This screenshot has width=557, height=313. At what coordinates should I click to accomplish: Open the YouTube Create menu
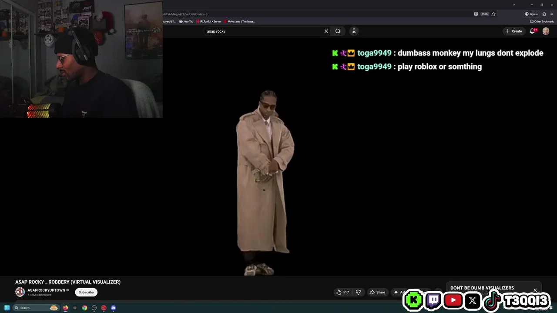tap(514, 31)
